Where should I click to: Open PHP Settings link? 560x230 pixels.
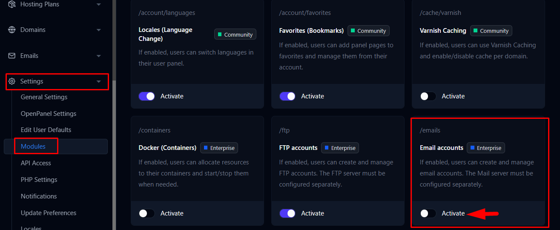[x=39, y=180]
